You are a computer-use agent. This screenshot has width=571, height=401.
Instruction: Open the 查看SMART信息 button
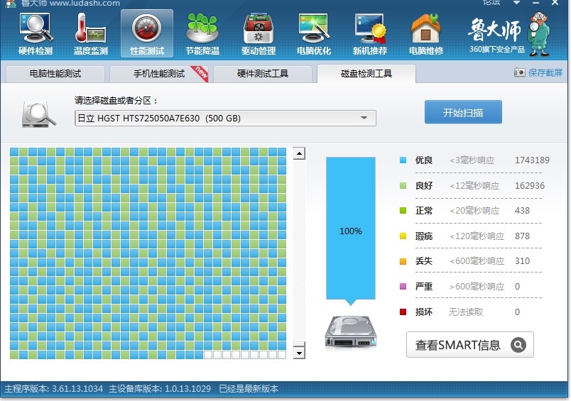coord(470,344)
